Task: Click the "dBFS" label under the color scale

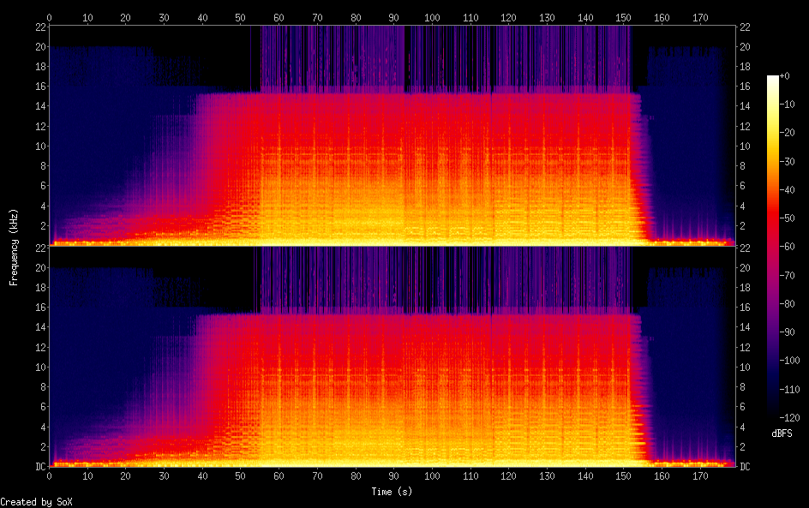Action: [783, 434]
